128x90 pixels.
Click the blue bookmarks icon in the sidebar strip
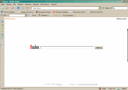point(2,21)
